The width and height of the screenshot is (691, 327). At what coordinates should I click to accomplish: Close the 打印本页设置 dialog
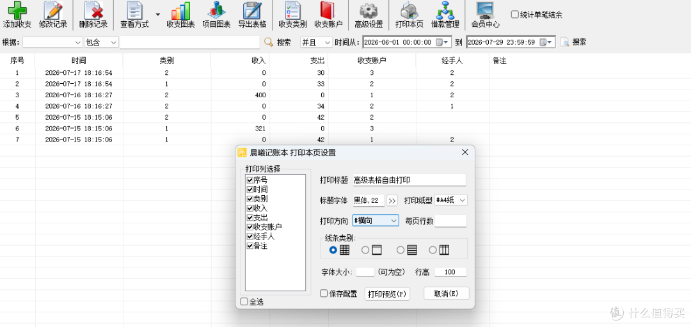tap(465, 152)
